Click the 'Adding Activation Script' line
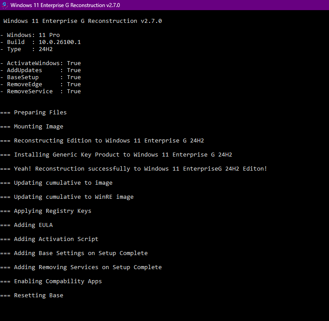The width and height of the screenshot is (329, 321). point(49,239)
